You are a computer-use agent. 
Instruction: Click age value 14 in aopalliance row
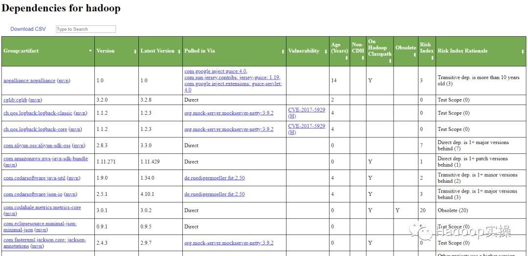(x=334, y=81)
